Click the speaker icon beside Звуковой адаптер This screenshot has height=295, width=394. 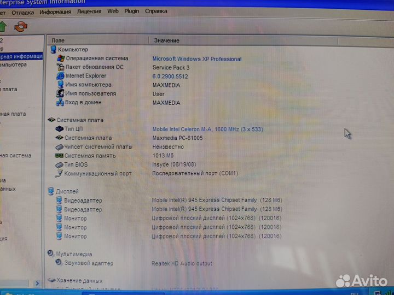click(x=59, y=263)
